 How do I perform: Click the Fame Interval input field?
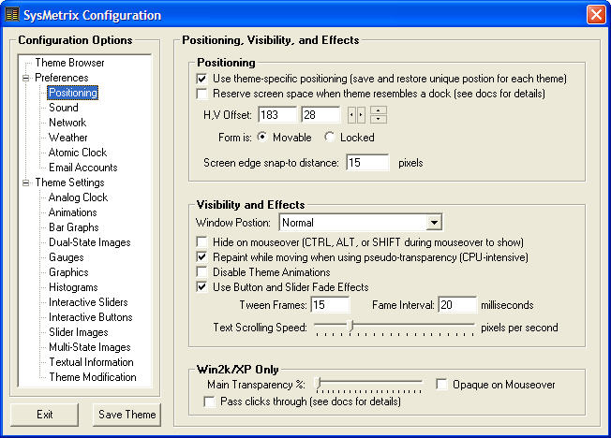coord(457,305)
